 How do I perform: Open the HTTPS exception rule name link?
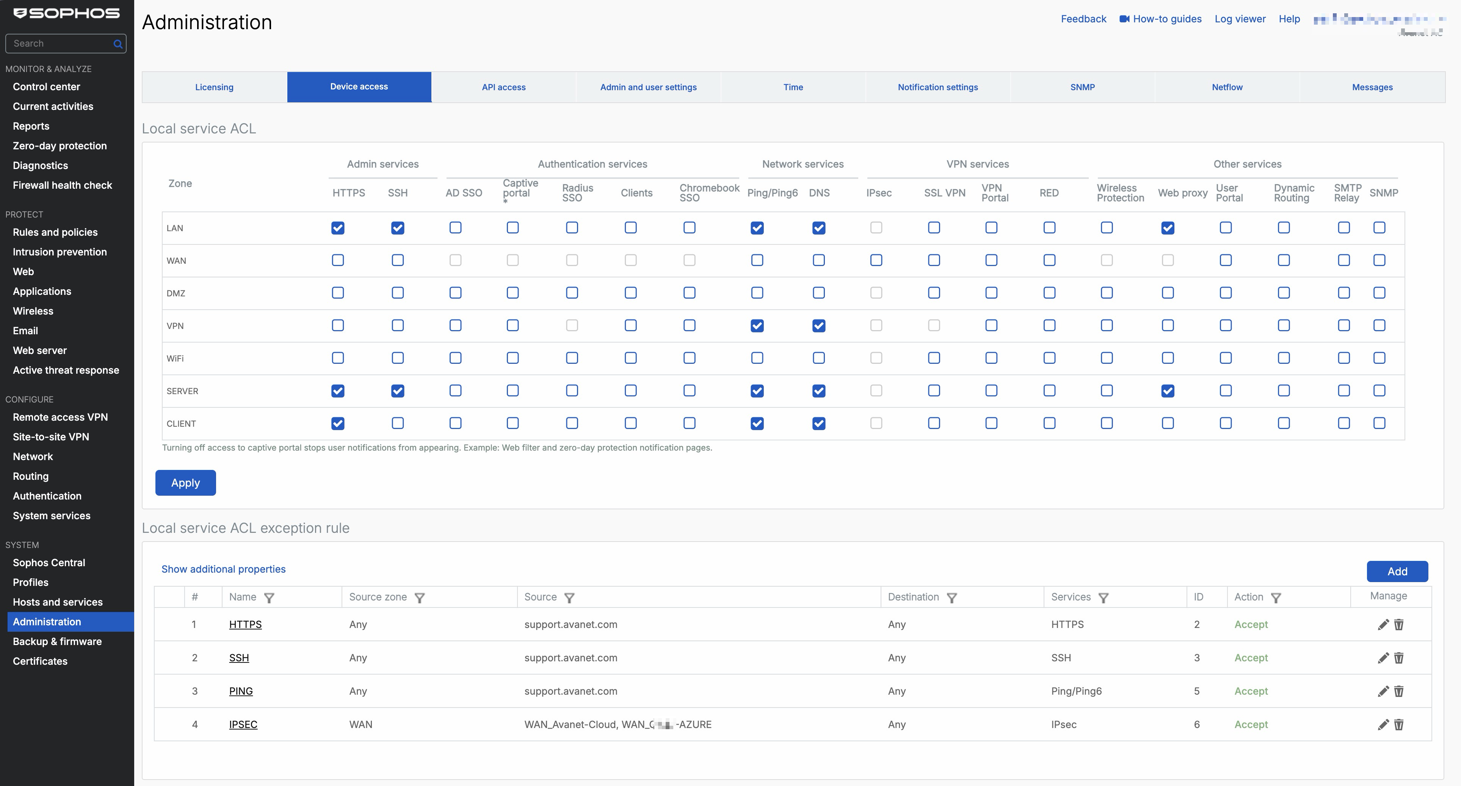tap(245, 625)
